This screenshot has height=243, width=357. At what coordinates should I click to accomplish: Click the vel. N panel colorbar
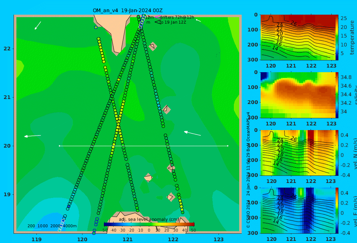(337, 153)
